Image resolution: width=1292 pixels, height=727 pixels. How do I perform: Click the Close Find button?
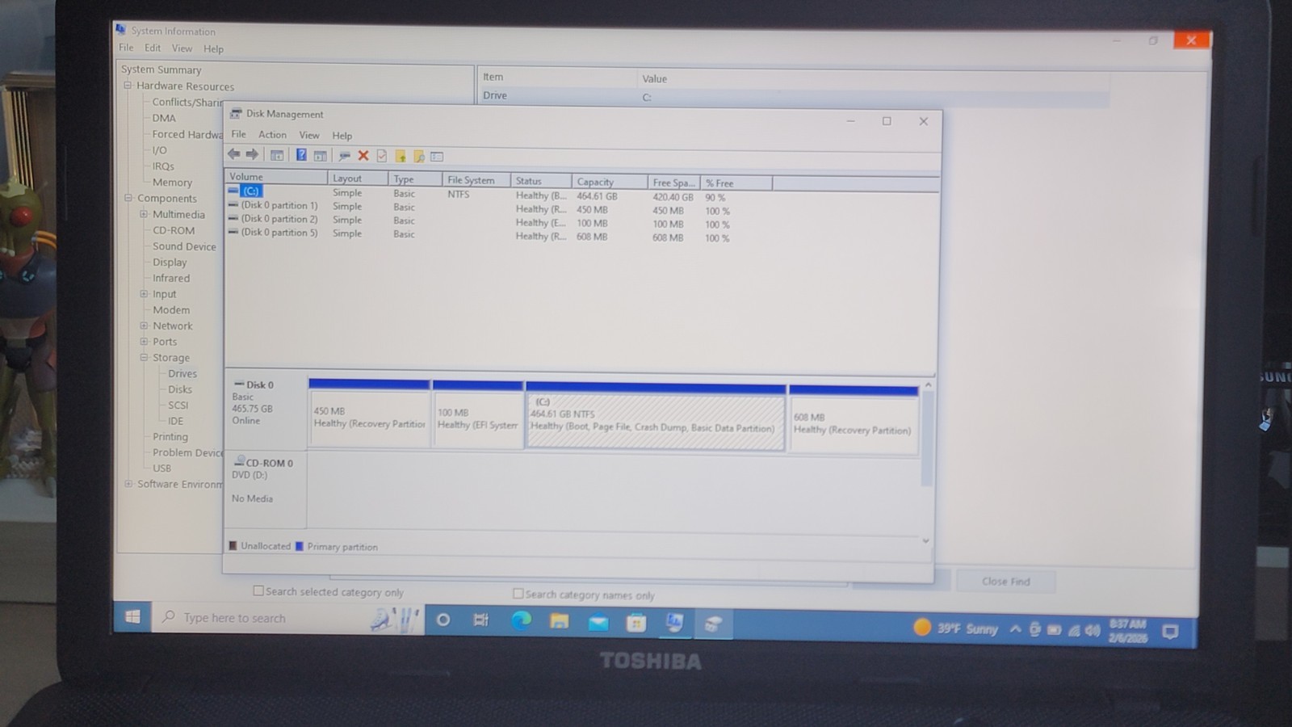click(x=1005, y=581)
